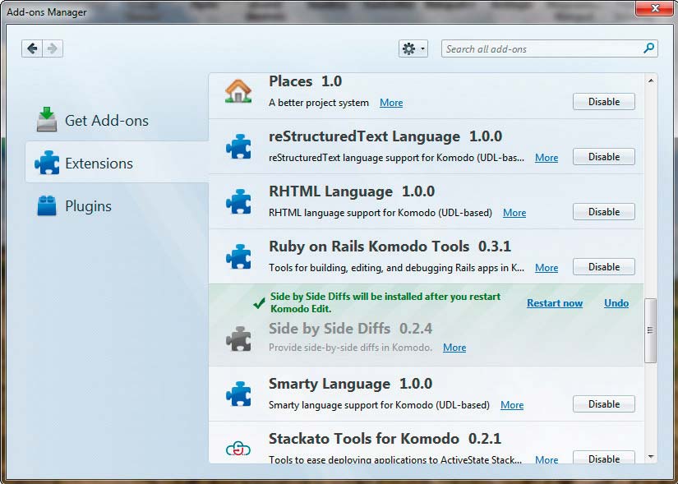Open More link for RHTML Language
678x484 pixels.
pos(514,212)
